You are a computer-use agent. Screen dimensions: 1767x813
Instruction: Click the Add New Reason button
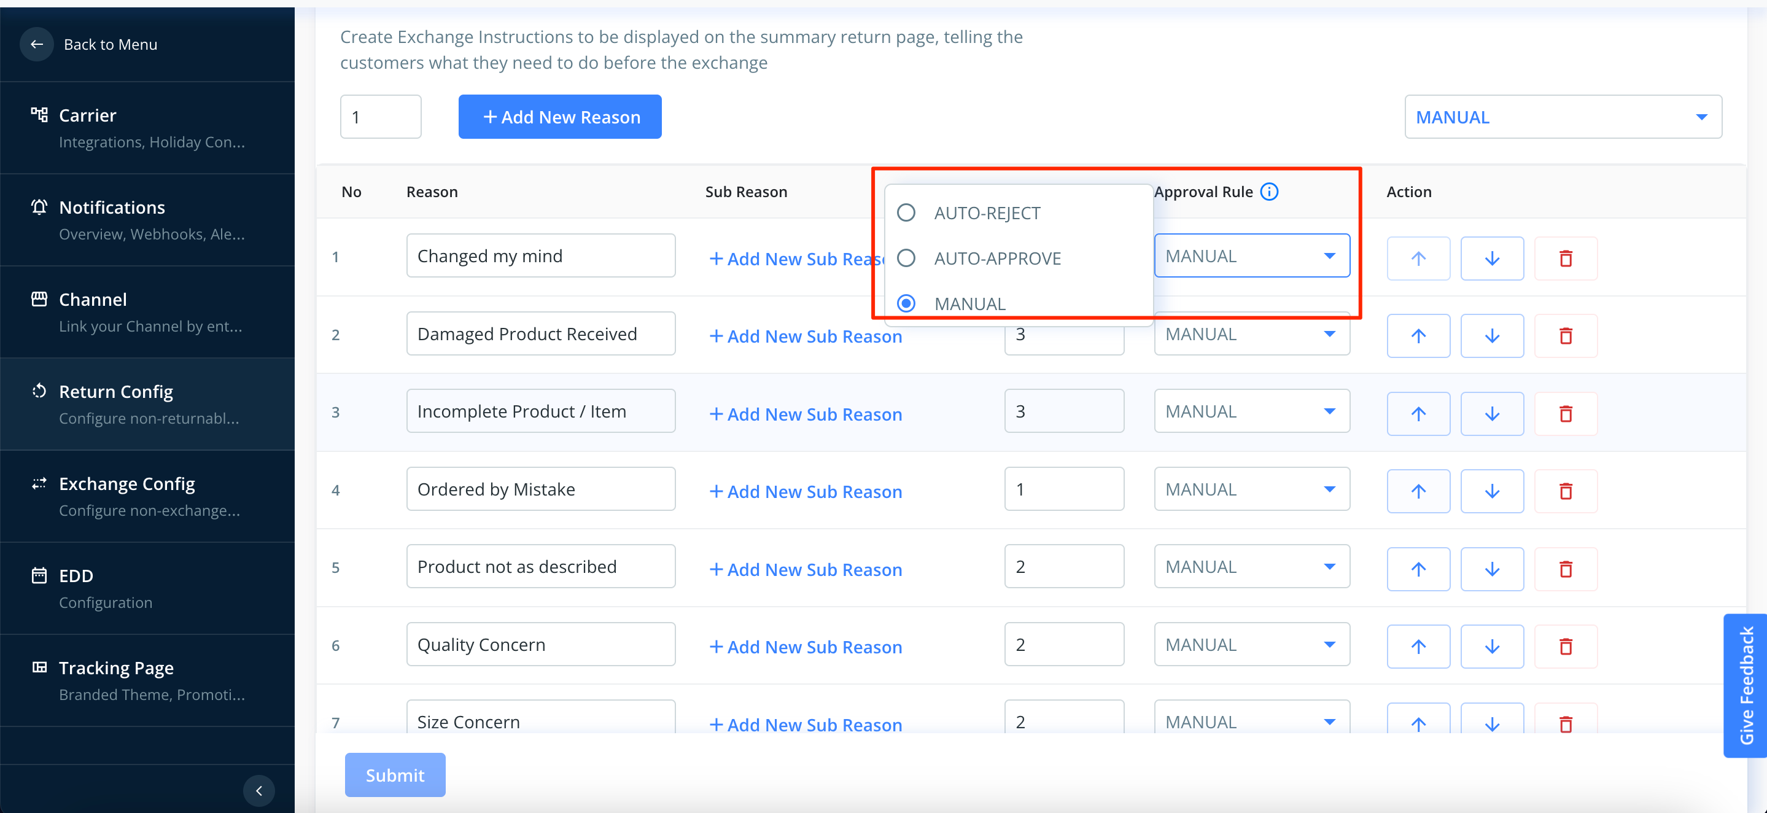click(560, 117)
